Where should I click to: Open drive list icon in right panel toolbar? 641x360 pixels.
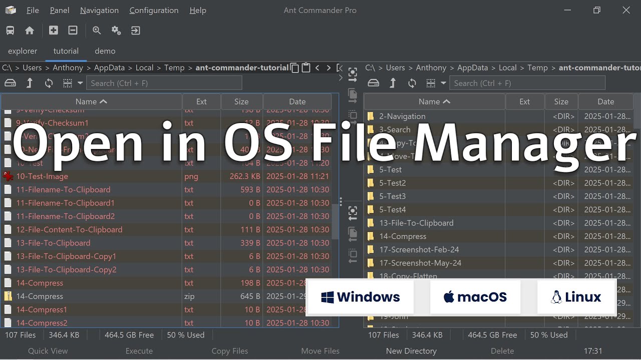[373, 83]
